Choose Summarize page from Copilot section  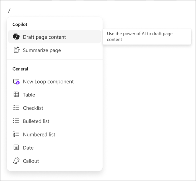click(x=55, y=50)
